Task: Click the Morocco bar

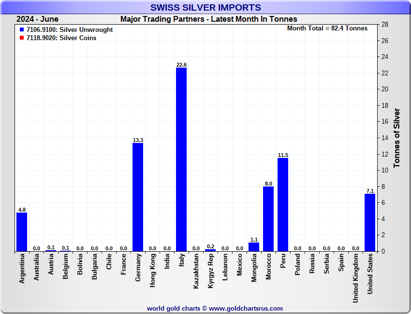Action: [x=268, y=219]
